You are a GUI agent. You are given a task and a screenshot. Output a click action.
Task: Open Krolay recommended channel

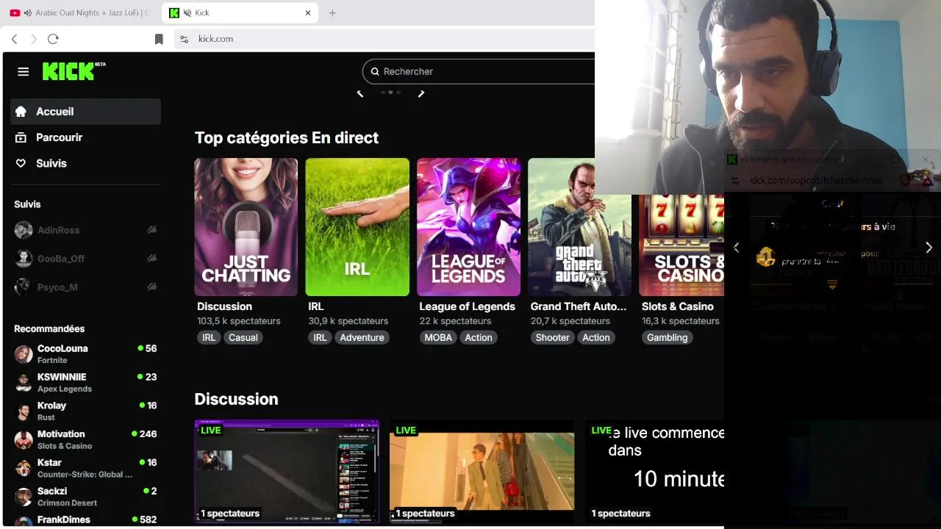pos(85,411)
